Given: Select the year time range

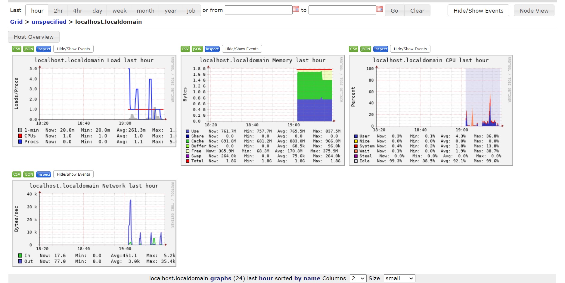Looking at the screenshot, I should (x=170, y=11).
